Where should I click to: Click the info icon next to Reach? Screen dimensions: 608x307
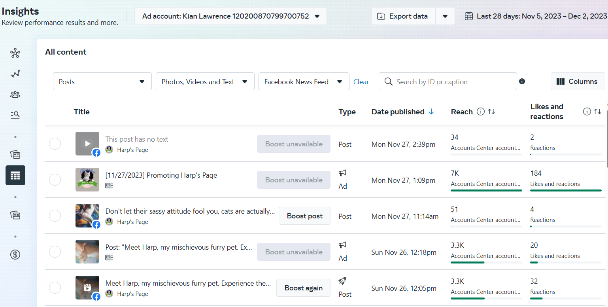pos(481,112)
